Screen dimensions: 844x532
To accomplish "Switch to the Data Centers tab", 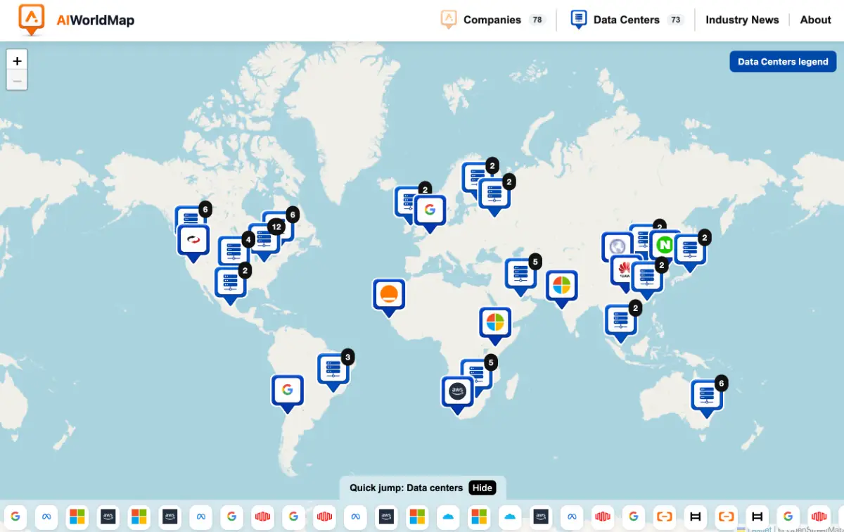I will point(627,20).
